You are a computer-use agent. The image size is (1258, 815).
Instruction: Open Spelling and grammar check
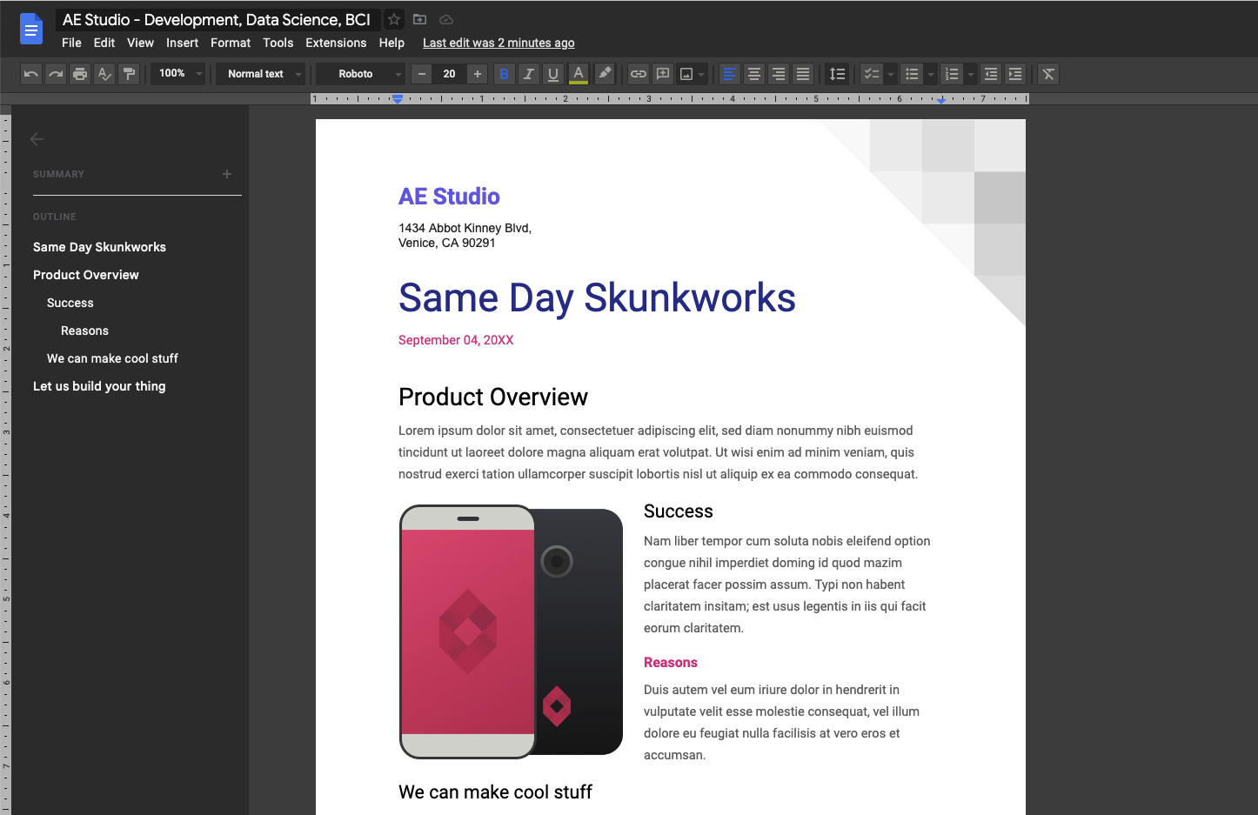(x=104, y=74)
